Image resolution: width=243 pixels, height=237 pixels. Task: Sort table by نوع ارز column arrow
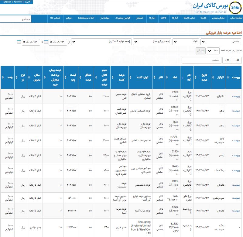(x=17, y=77)
